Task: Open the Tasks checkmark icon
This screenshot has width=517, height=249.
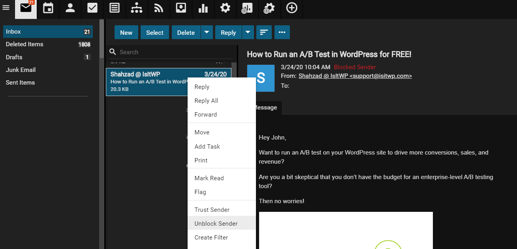Action: pos(92,8)
